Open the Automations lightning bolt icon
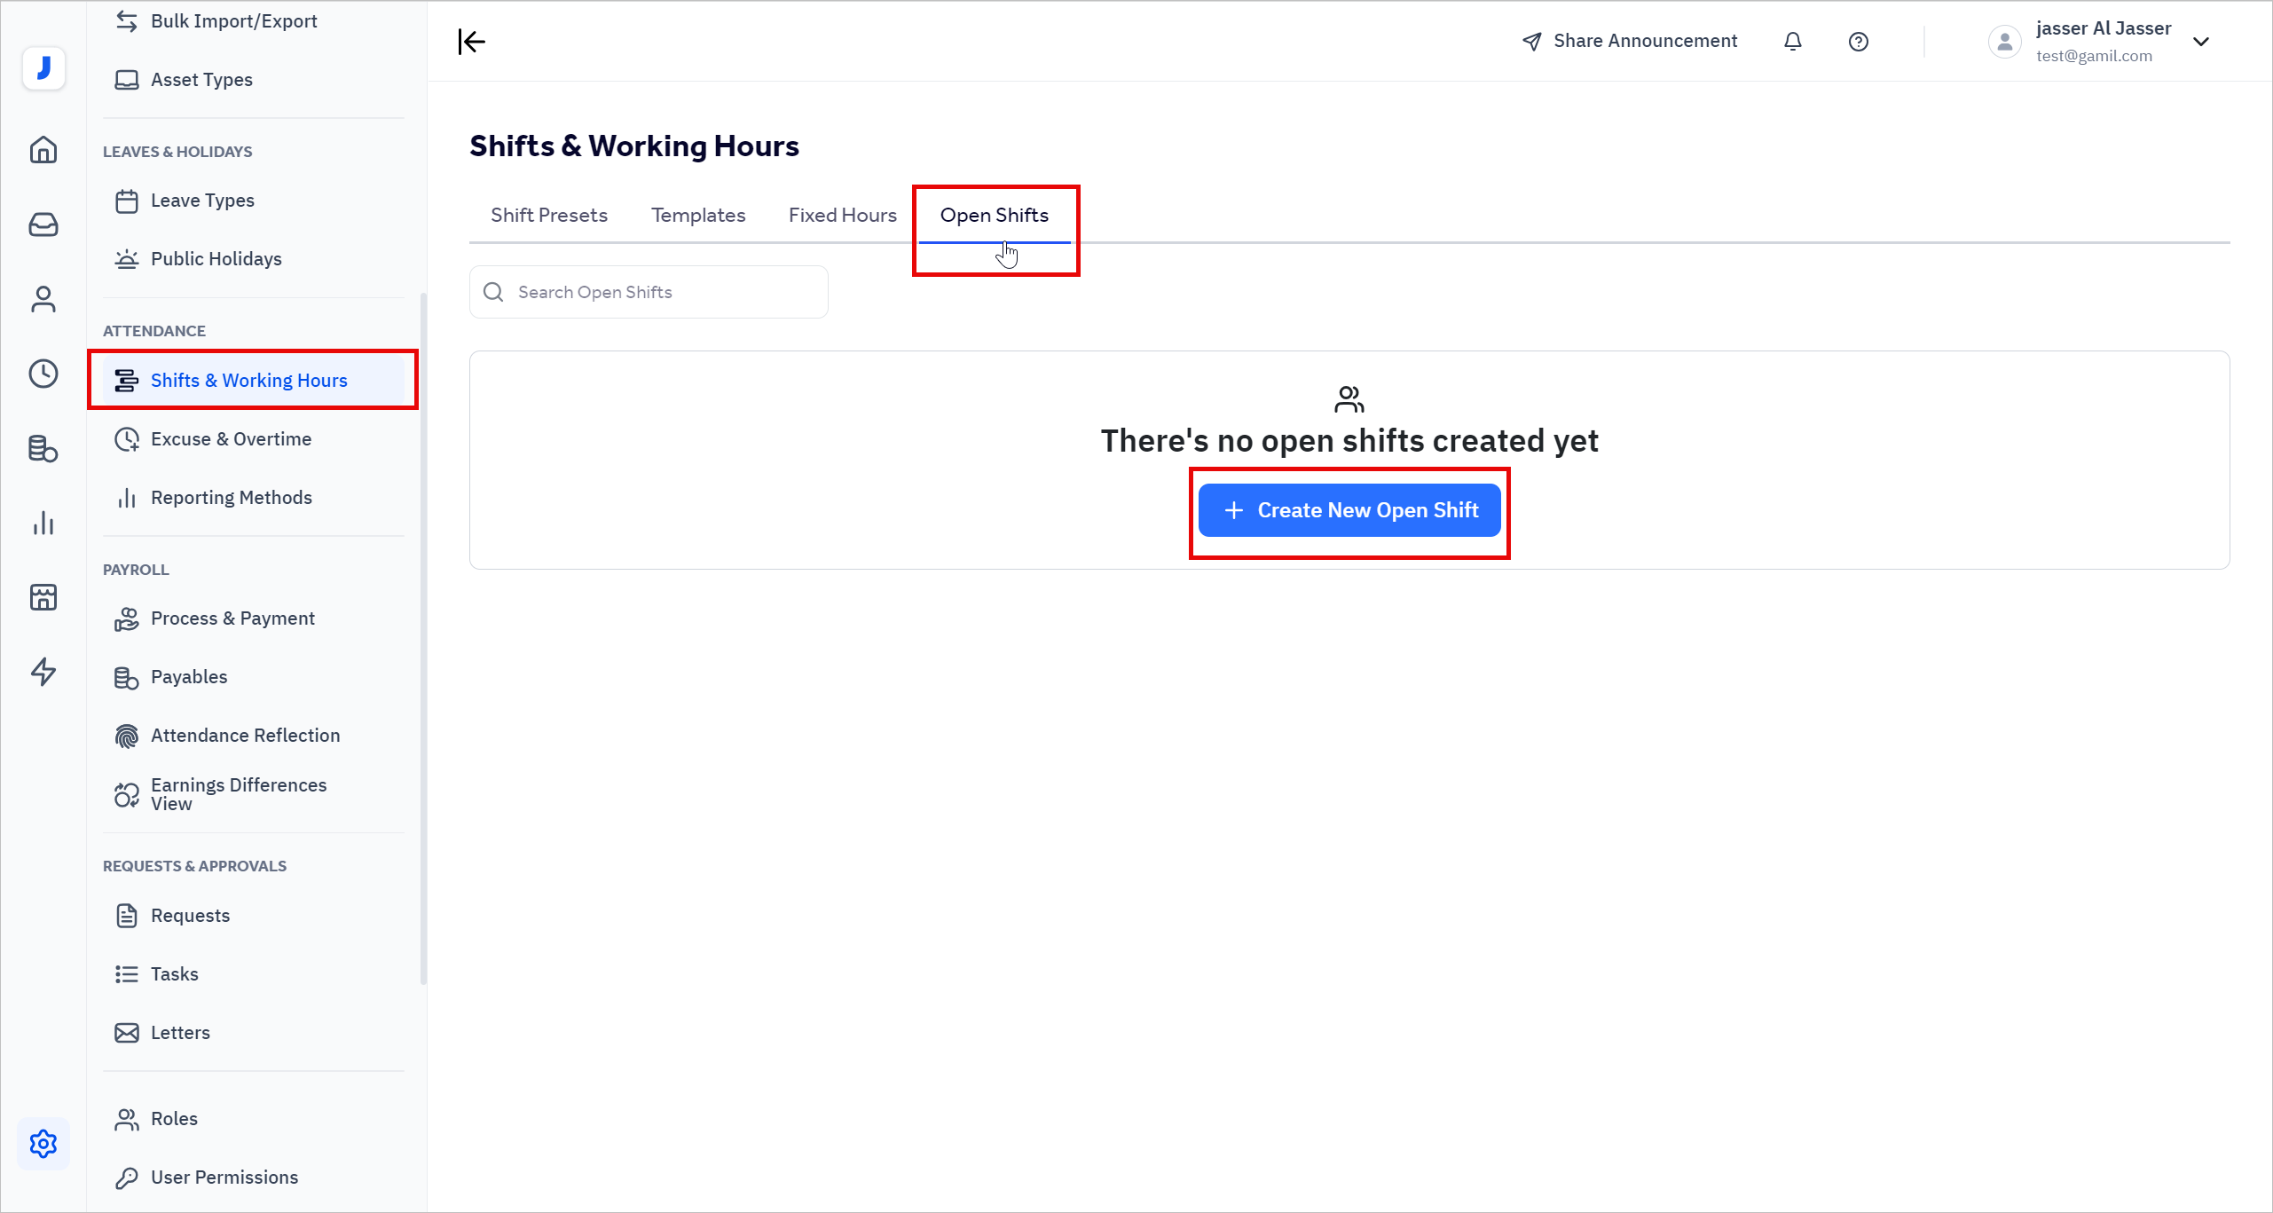The width and height of the screenshot is (2273, 1213). click(x=43, y=672)
